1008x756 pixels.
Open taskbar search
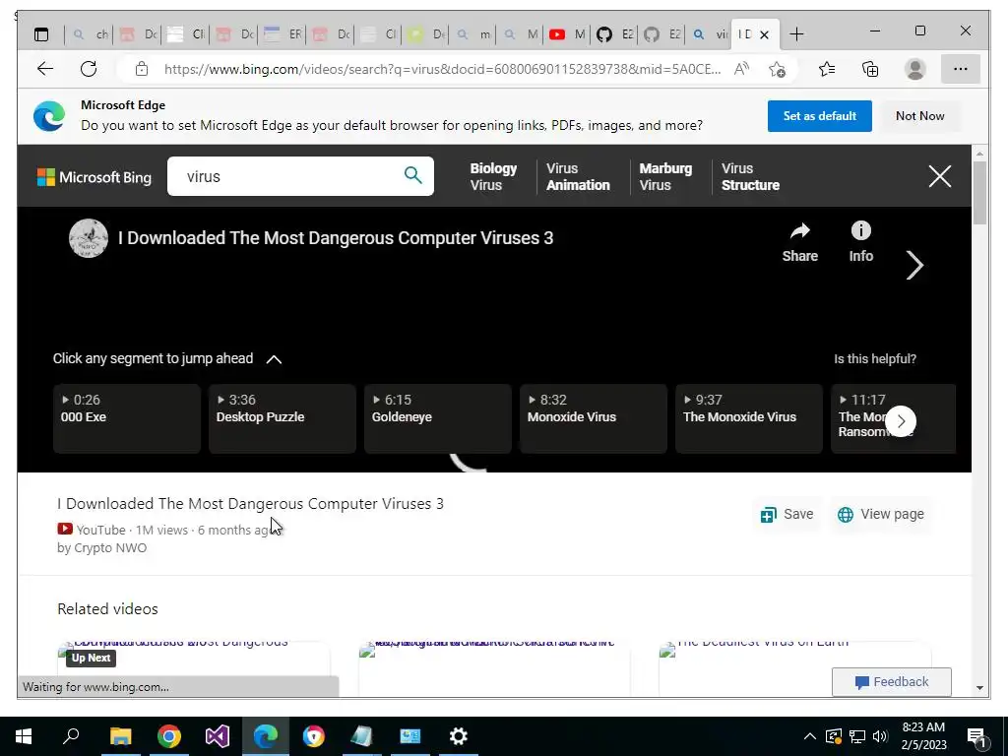point(71,736)
